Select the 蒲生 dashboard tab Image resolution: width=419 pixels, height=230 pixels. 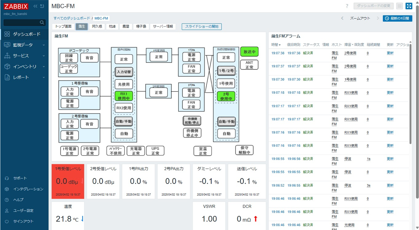pyautogui.click(x=82, y=26)
